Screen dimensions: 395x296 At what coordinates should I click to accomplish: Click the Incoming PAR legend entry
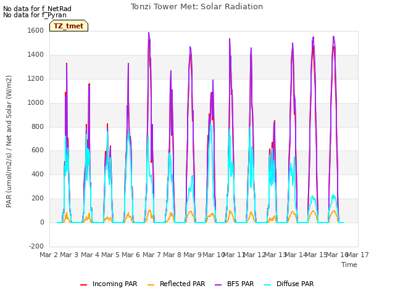109,284
